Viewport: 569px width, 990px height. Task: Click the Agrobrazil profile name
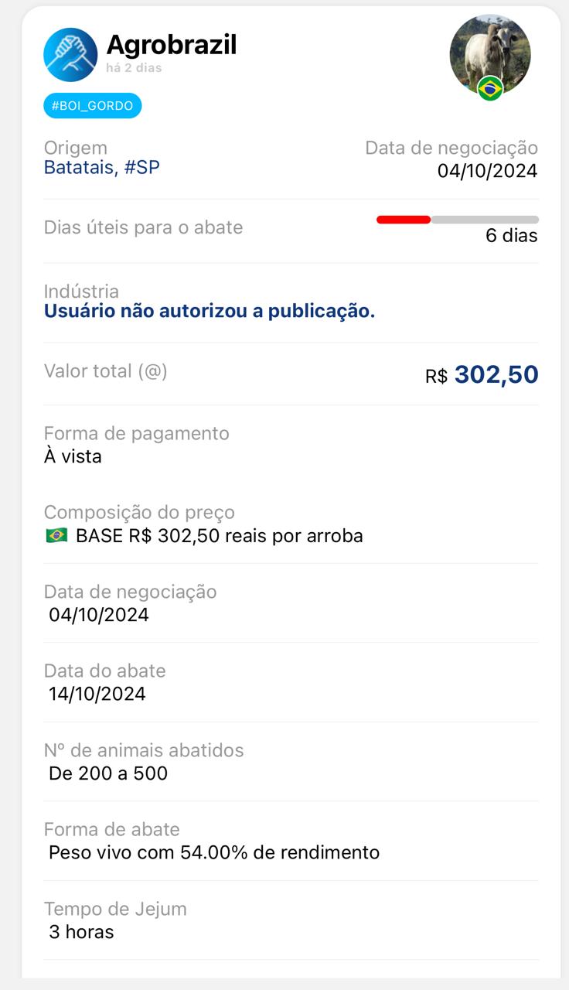171,45
